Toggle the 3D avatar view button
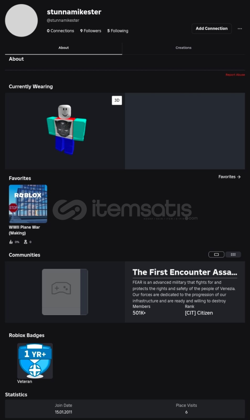This screenshot has height=420, width=250. click(117, 100)
